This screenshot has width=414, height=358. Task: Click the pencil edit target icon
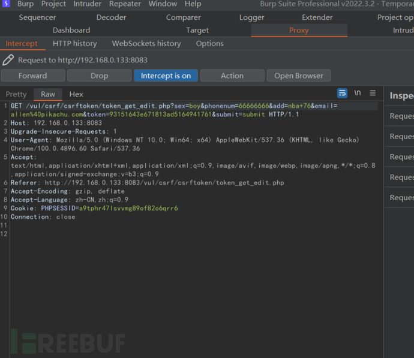click(8, 60)
